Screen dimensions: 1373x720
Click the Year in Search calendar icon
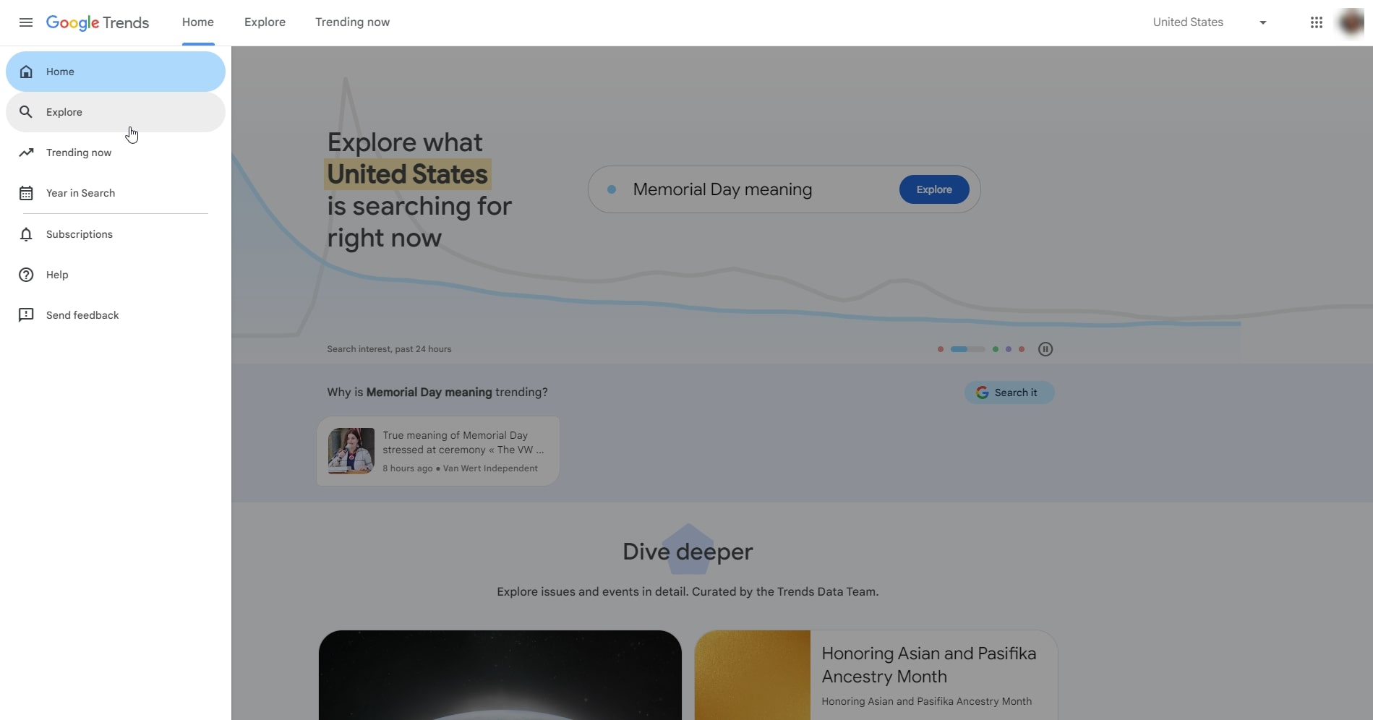tap(26, 193)
